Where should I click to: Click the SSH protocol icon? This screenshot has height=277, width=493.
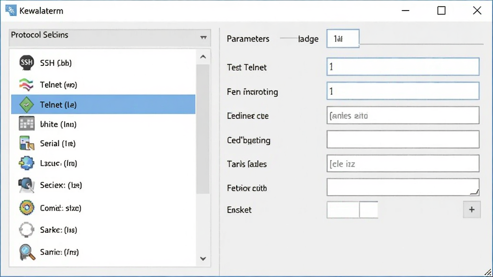(26, 63)
